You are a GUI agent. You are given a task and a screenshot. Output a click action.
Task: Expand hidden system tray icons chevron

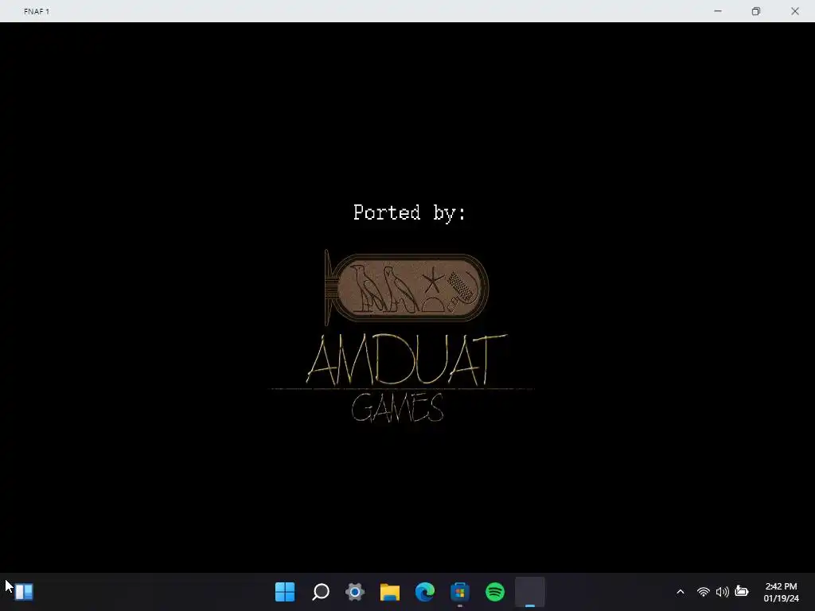click(680, 592)
